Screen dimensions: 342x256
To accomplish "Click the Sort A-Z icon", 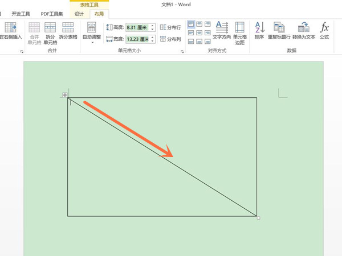I will pos(259,27).
